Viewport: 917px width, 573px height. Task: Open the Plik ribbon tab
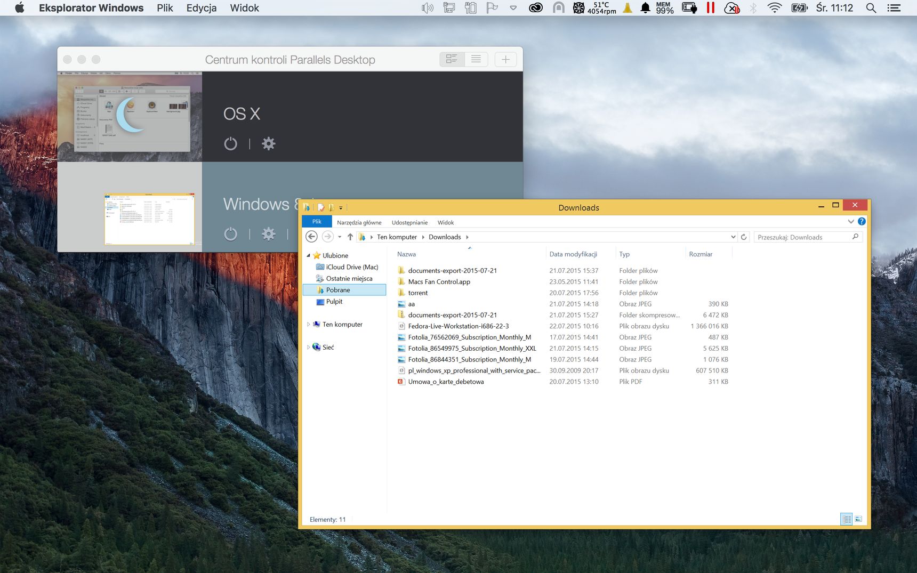[317, 222]
